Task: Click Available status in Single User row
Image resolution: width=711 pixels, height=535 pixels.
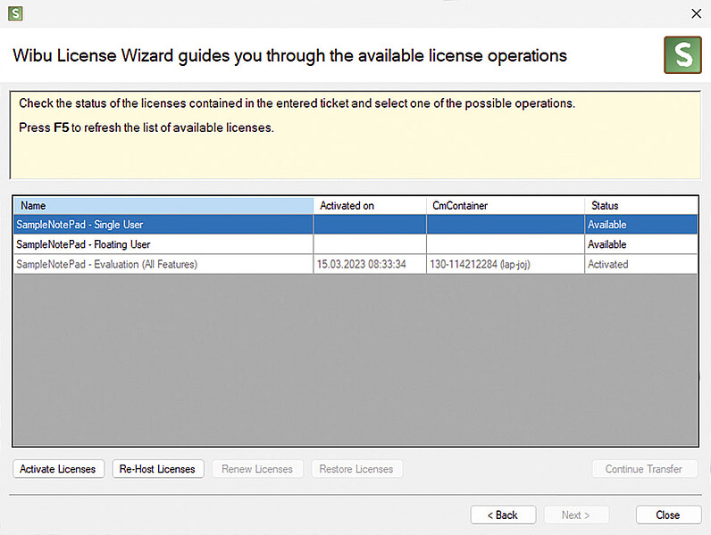Action: (x=640, y=225)
